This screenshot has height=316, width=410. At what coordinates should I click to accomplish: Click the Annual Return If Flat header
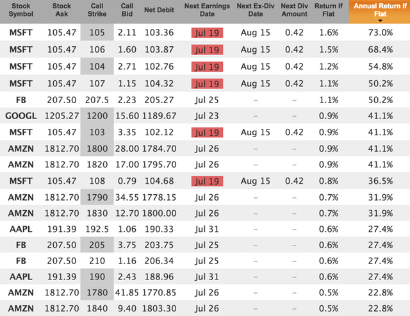379,12
